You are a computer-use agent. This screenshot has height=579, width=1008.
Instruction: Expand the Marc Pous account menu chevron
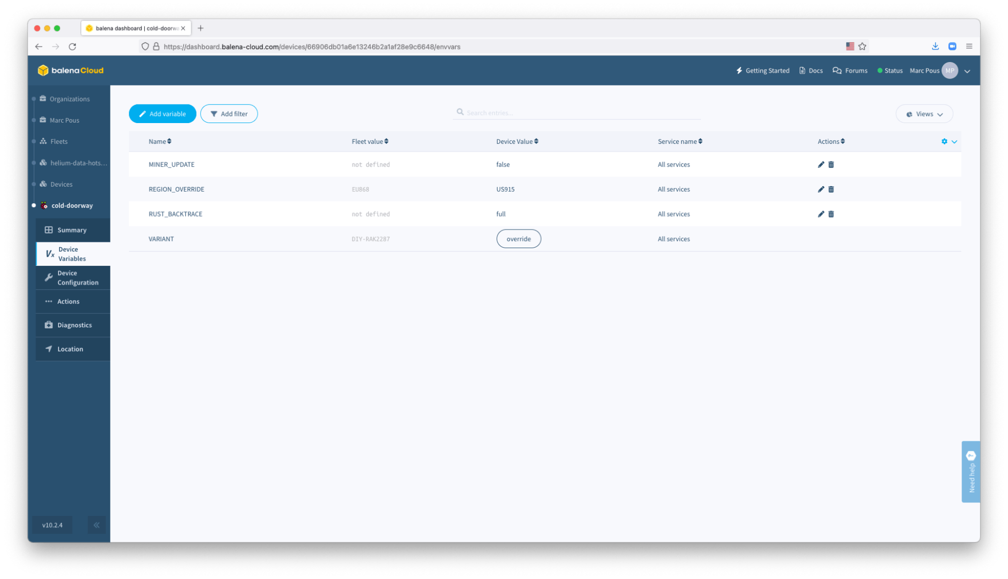click(967, 71)
